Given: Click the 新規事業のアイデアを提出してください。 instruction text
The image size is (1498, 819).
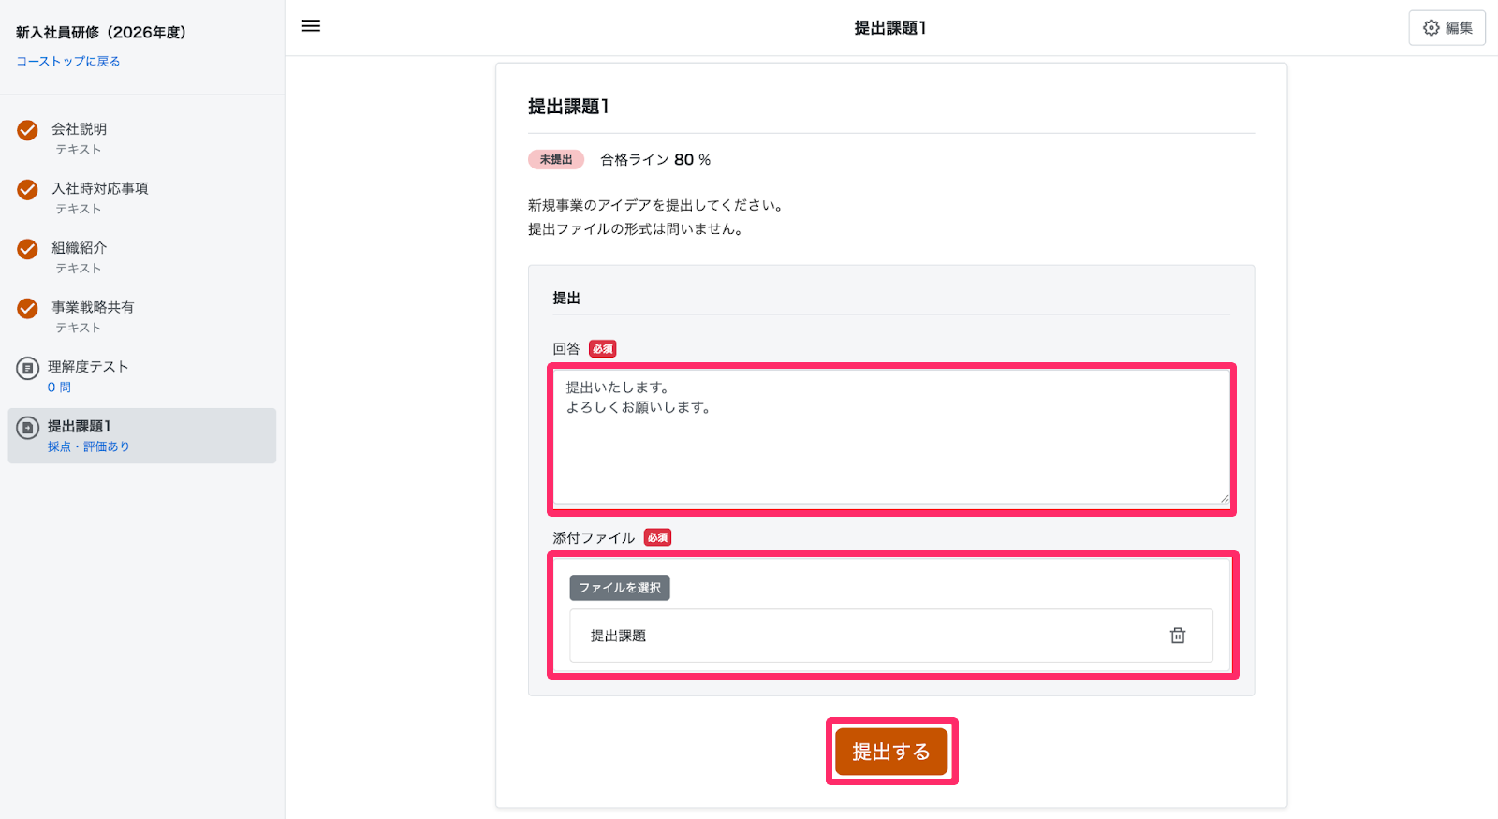Looking at the screenshot, I should coord(655,205).
